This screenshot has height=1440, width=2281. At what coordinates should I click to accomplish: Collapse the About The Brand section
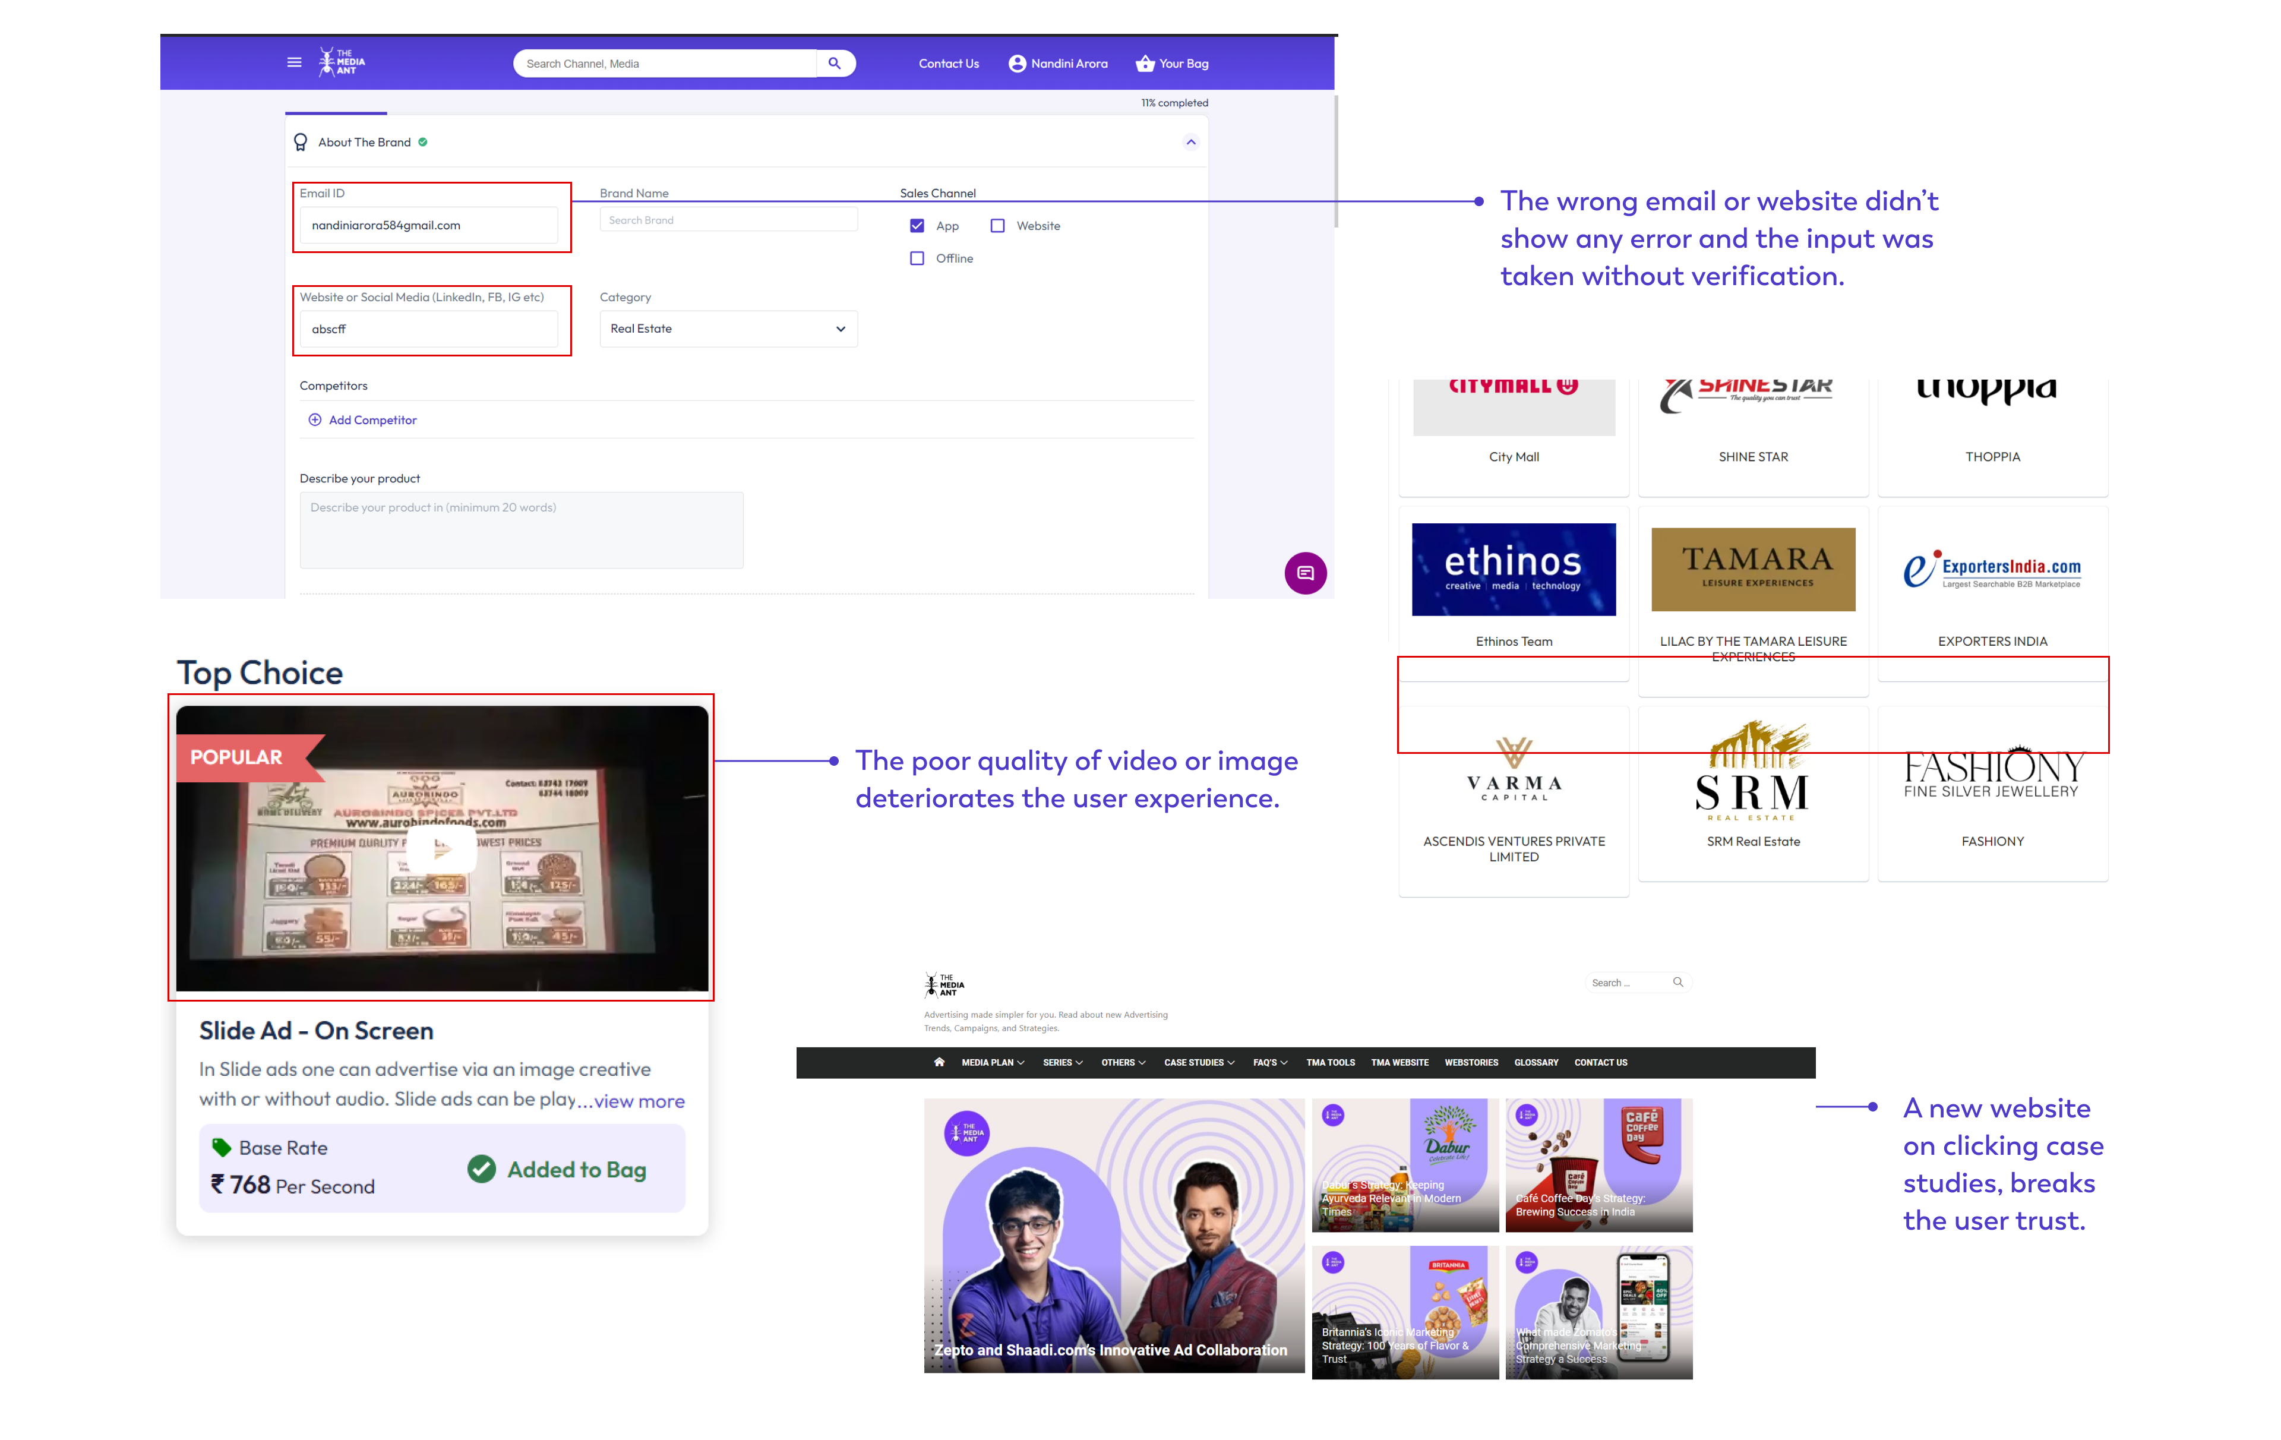[1191, 142]
